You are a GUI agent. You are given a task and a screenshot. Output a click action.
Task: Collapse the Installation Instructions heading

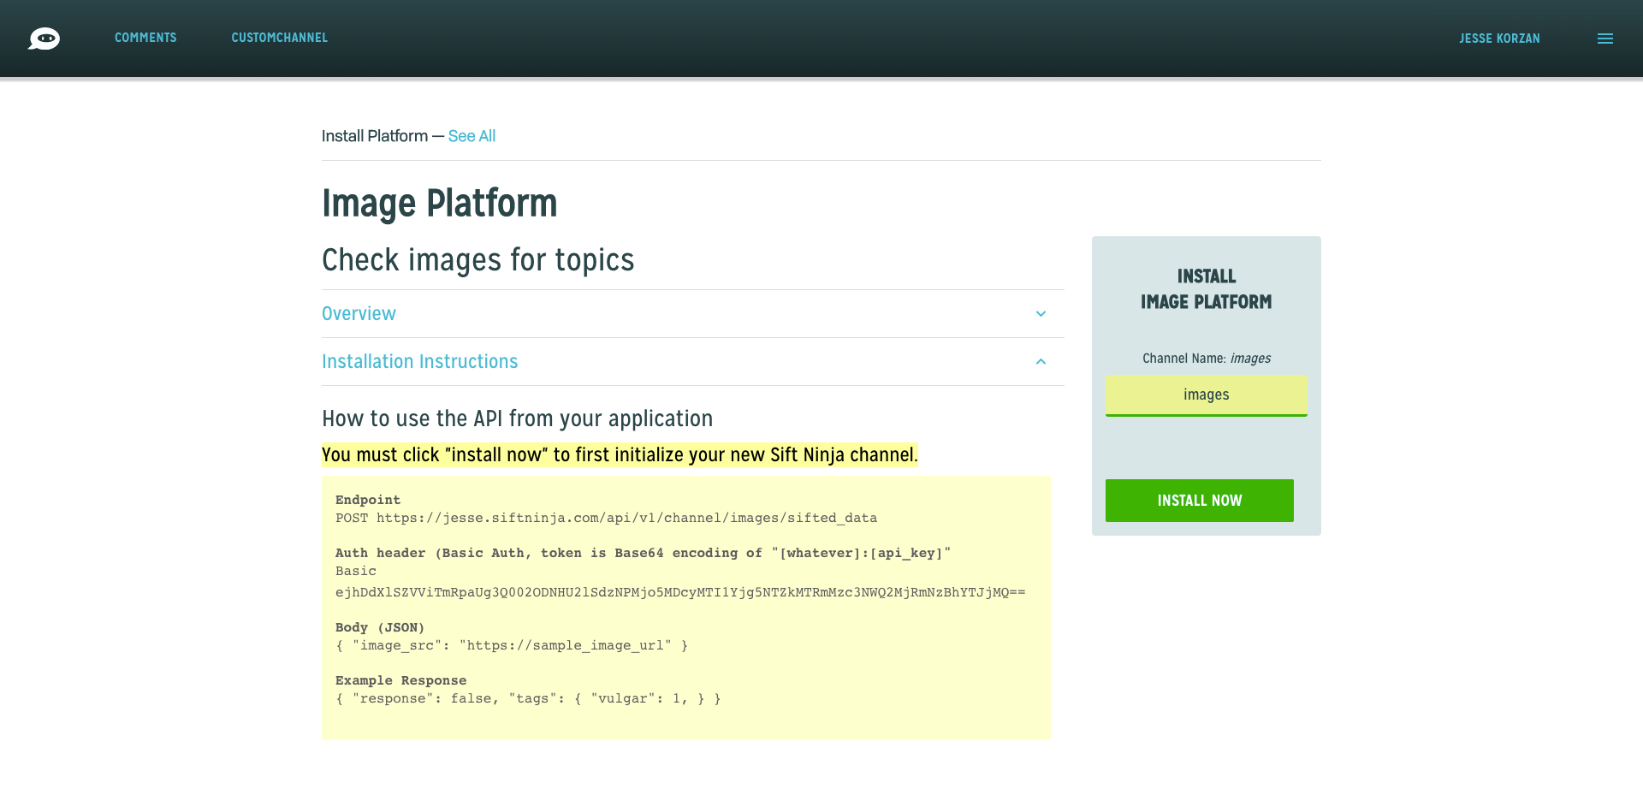click(419, 361)
